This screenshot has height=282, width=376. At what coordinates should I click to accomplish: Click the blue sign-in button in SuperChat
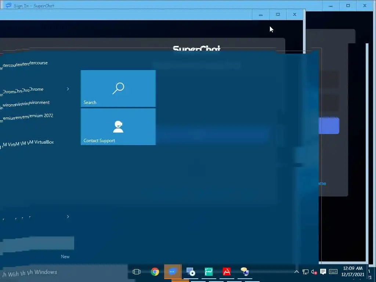329,126
